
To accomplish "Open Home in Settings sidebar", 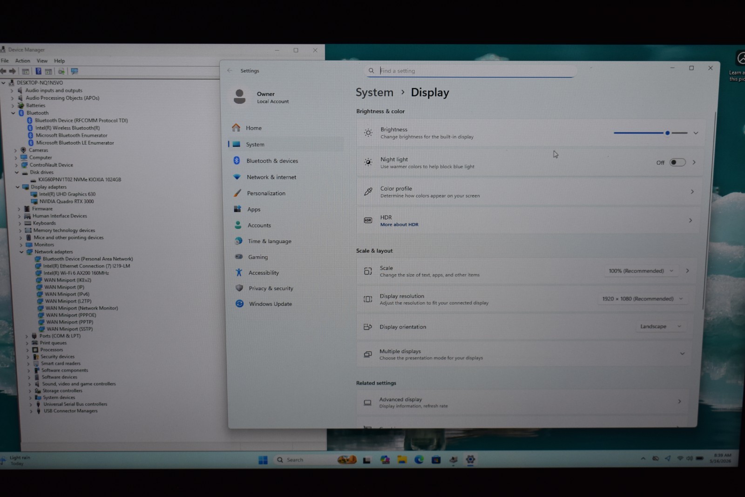I will coord(254,128).
